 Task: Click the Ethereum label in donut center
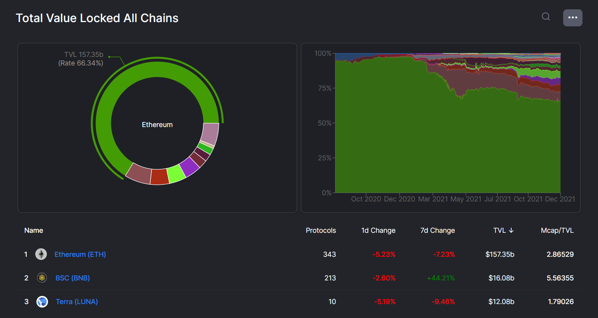[x=157, y=125]
